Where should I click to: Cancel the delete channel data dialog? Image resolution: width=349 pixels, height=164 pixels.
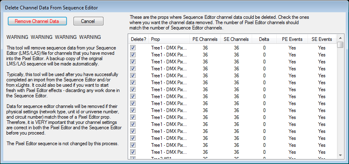88,21
